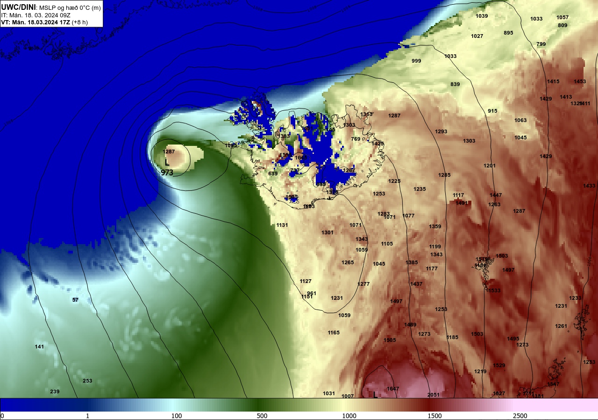Select the height value 2051

coord(434,395)
